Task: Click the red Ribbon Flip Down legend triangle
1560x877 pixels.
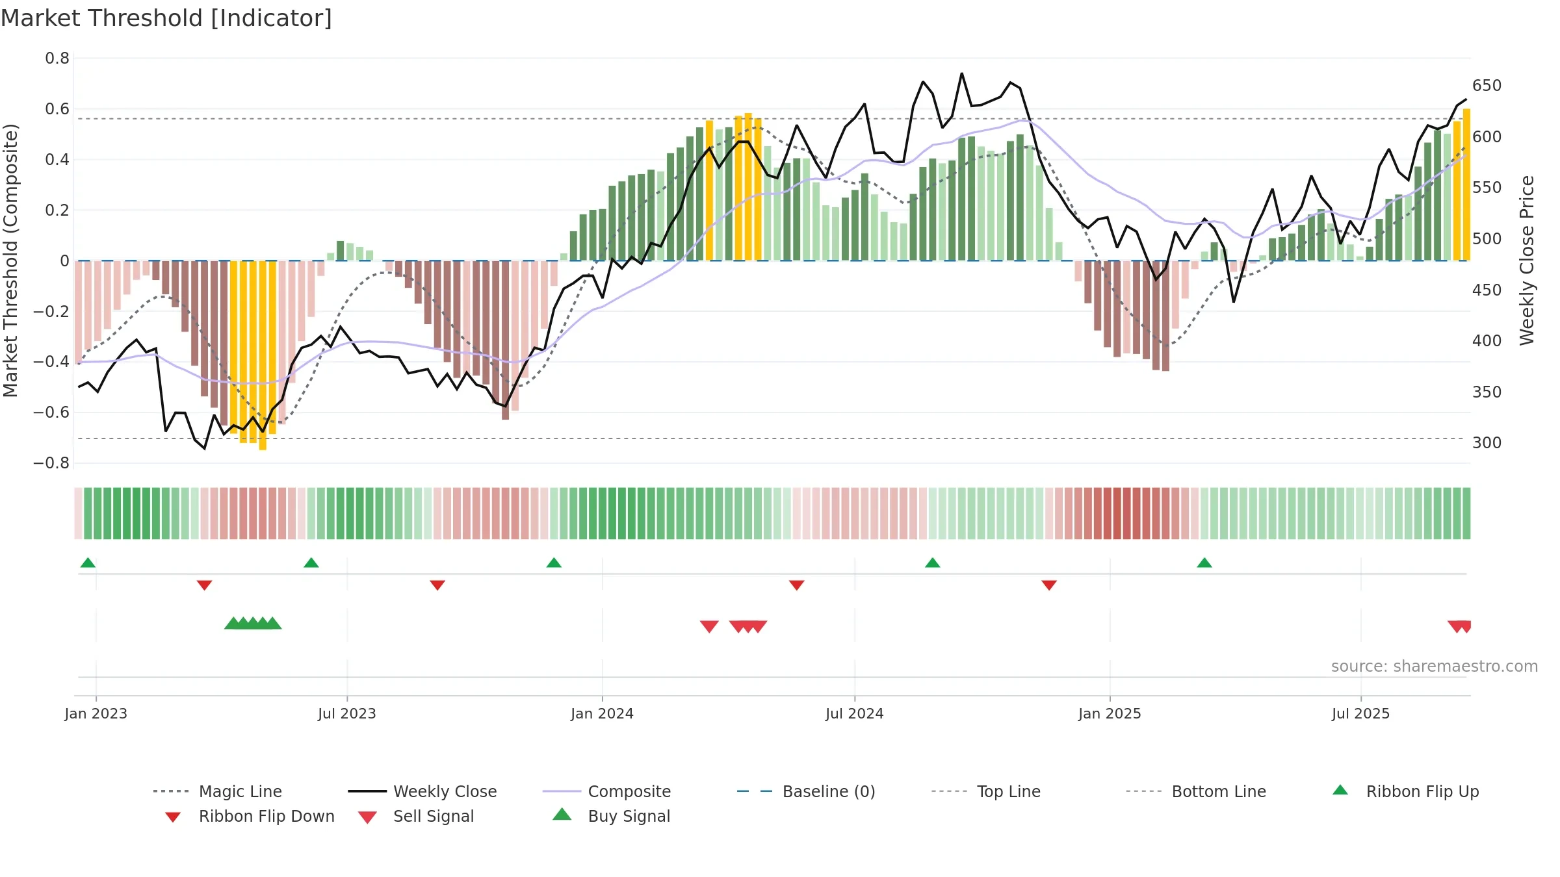Action: [x=173, y=817]
